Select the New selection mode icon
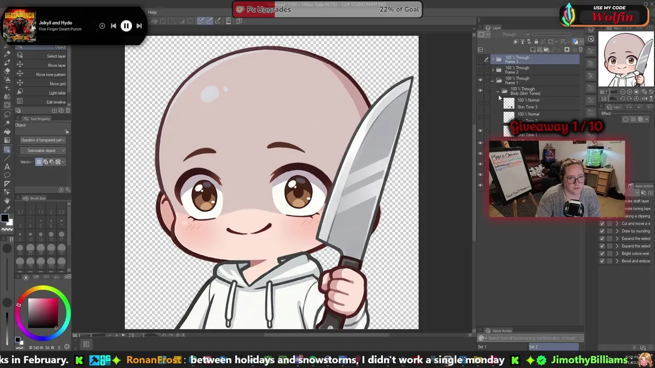This screenshot has height=368, width=655. [x=38, y=162]
